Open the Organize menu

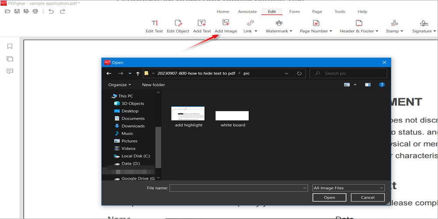tap(119, 85)
